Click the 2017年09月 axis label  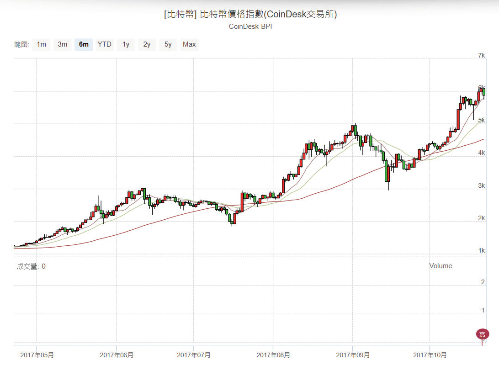(353, 354)
